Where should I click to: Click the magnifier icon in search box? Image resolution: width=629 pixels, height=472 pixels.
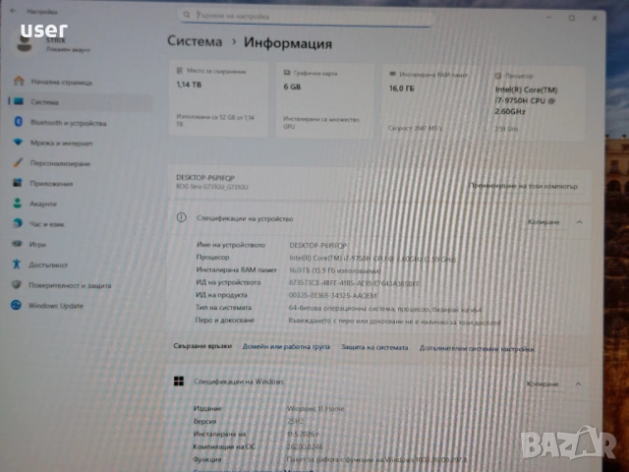click(187, 16)
